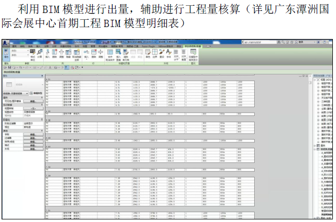This screenshot has width=336, height=222.
Task: Click the binoculars search icon
Action: pos(279,42)
